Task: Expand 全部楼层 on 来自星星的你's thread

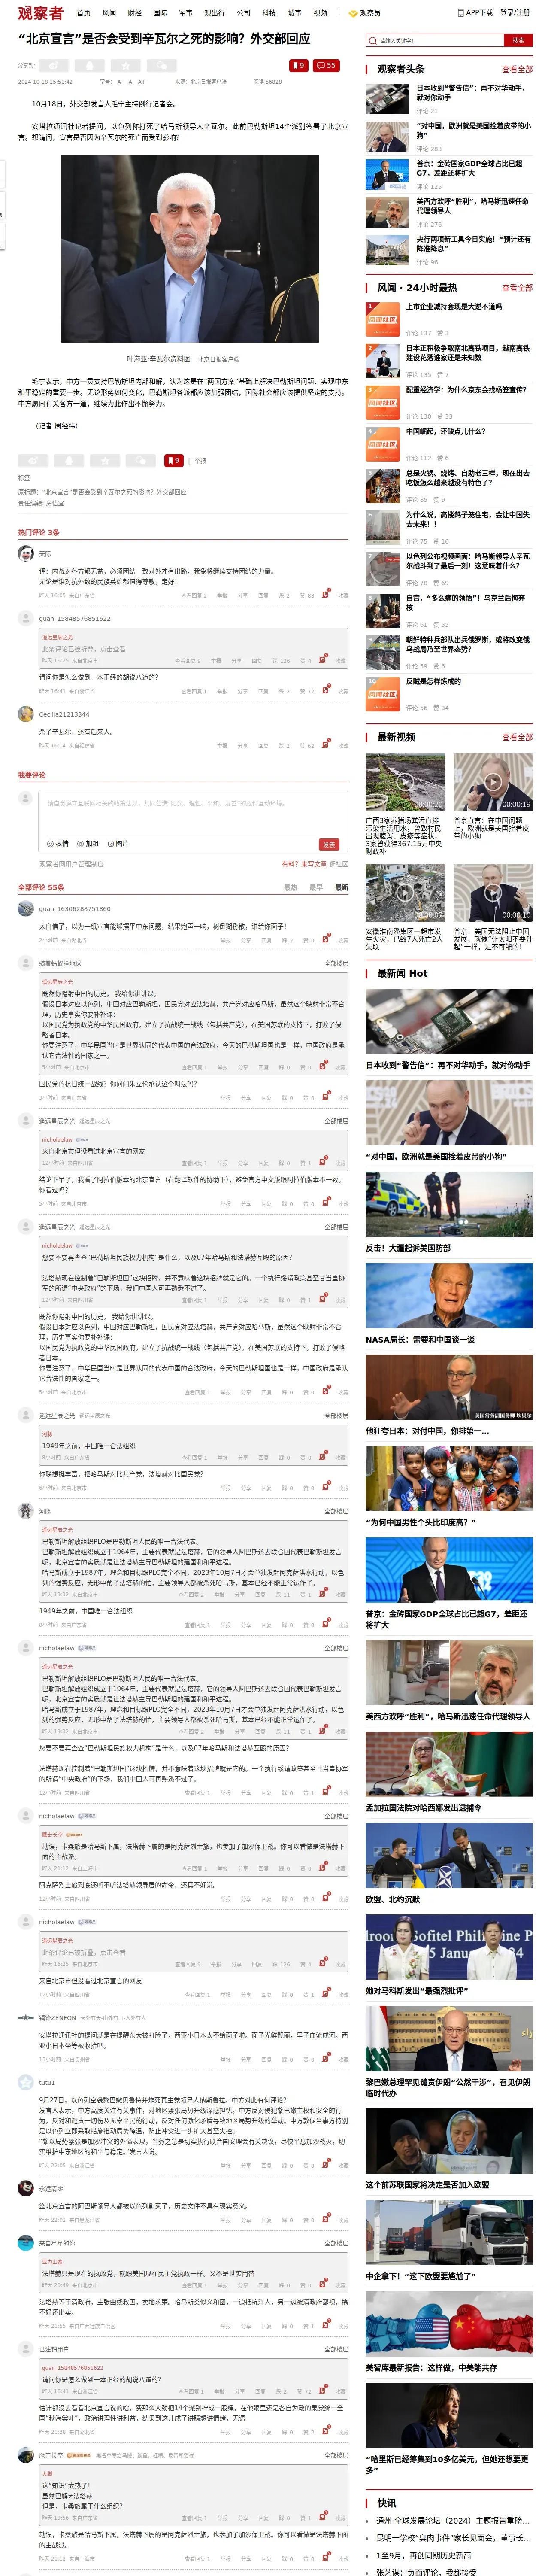Action: coord(336,2243)
